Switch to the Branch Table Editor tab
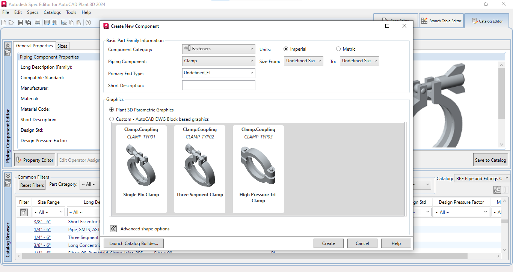513x272 pixels. (441, 21)
